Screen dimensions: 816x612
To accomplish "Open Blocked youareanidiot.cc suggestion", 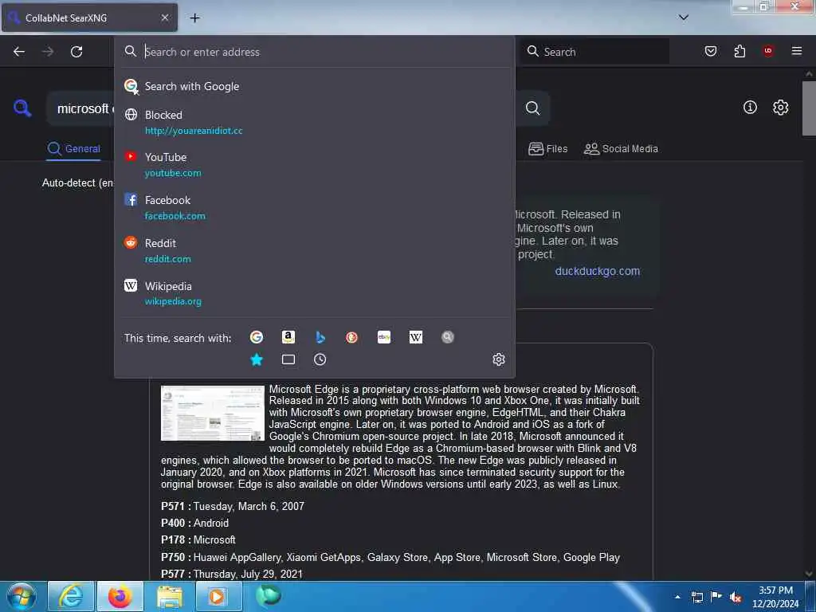I will pos(315,122).
